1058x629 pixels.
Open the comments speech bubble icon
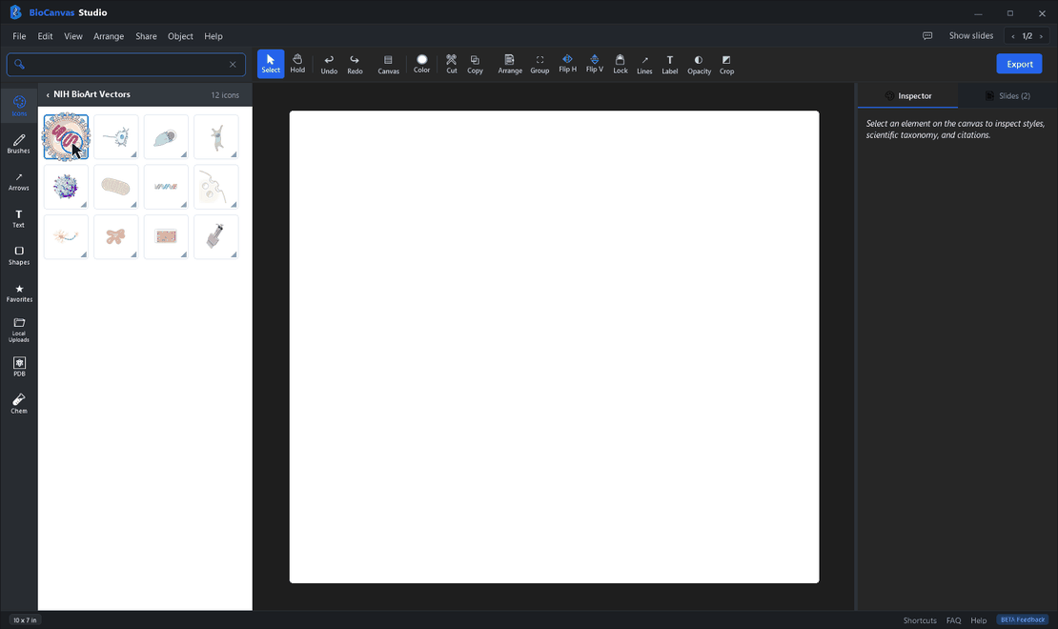point(927,36)
